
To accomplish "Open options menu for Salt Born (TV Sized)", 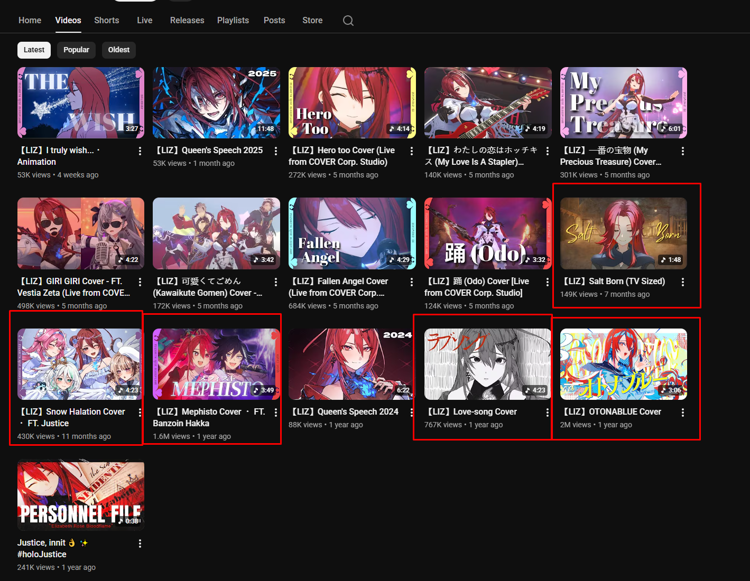I will pyautogui.click(x=682, y=282).
